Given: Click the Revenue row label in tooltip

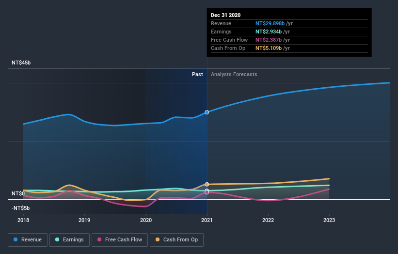Looking at the screenshot, I should [x=221, y=23].
